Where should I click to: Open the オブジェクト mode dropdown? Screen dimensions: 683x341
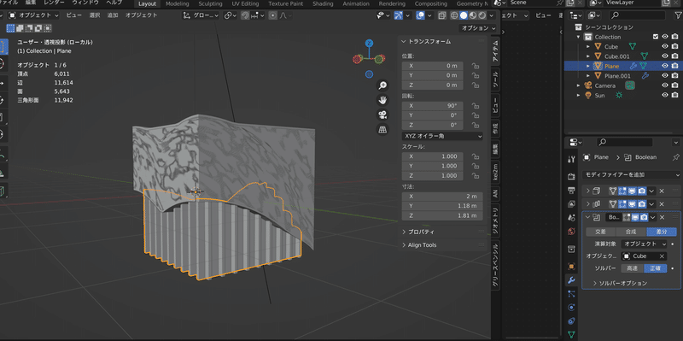pyautogui.click(x=34, y=15)
